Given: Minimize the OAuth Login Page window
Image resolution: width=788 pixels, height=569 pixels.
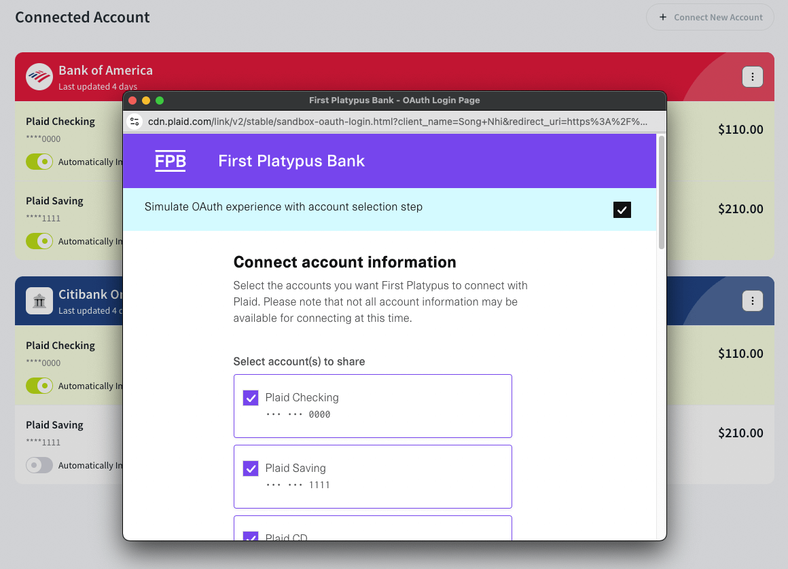Looking at the screenshot, I should 146,100.
